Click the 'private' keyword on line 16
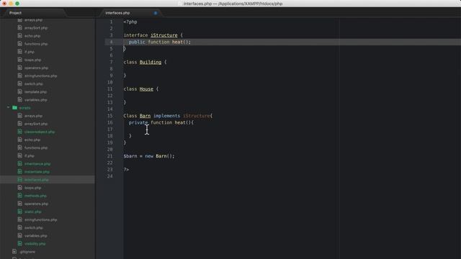The image size is (461, 259). (138, 122)
